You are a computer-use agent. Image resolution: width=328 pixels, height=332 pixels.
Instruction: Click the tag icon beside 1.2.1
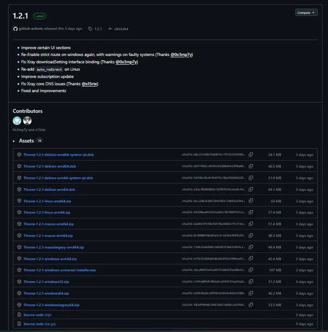(x=90, y=29)
